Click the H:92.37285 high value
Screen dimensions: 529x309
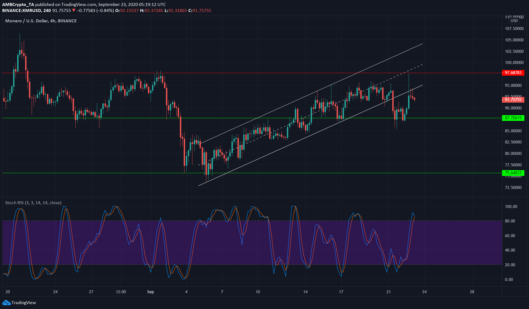pyautogui.click(x=151, y=11)
